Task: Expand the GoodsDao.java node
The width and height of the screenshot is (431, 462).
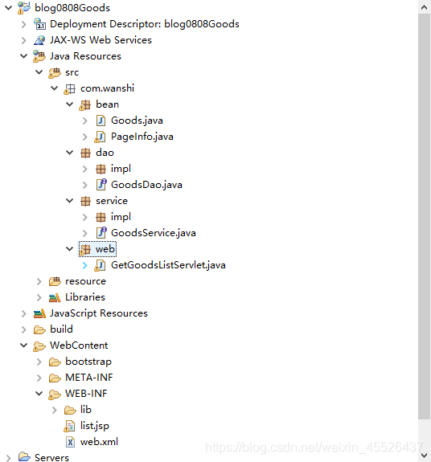Action: pos(85,185)
